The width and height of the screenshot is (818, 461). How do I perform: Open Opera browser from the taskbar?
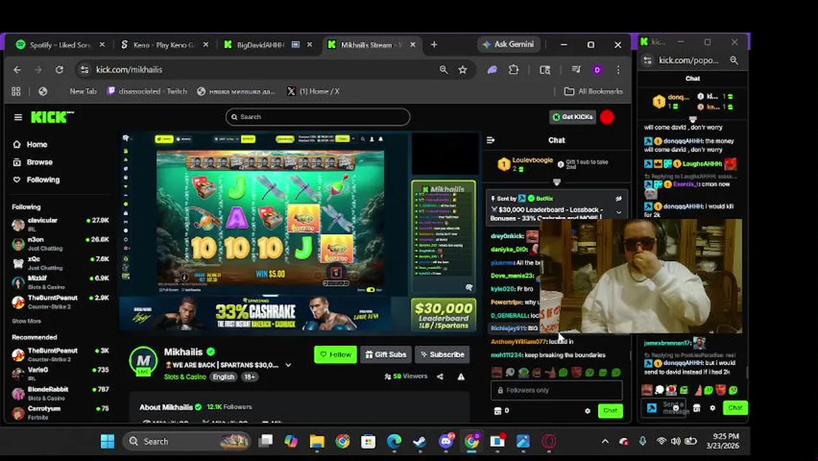tap(549, 441)
